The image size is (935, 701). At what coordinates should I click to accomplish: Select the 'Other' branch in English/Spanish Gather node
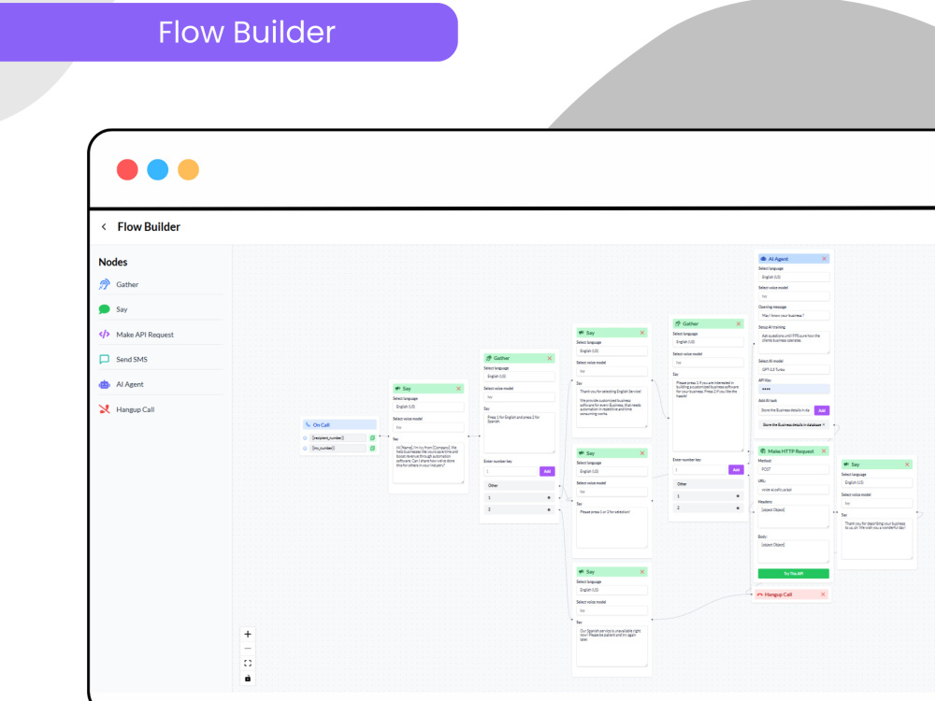click(519, 486)
